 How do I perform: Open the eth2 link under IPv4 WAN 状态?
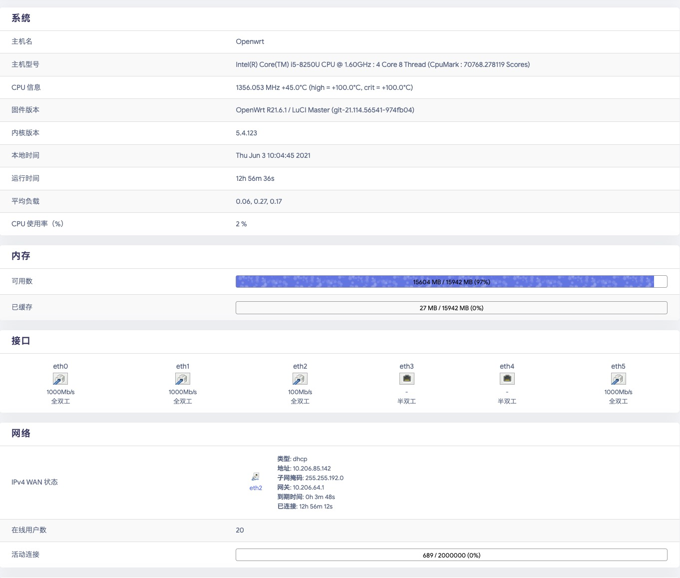[256, 488]
